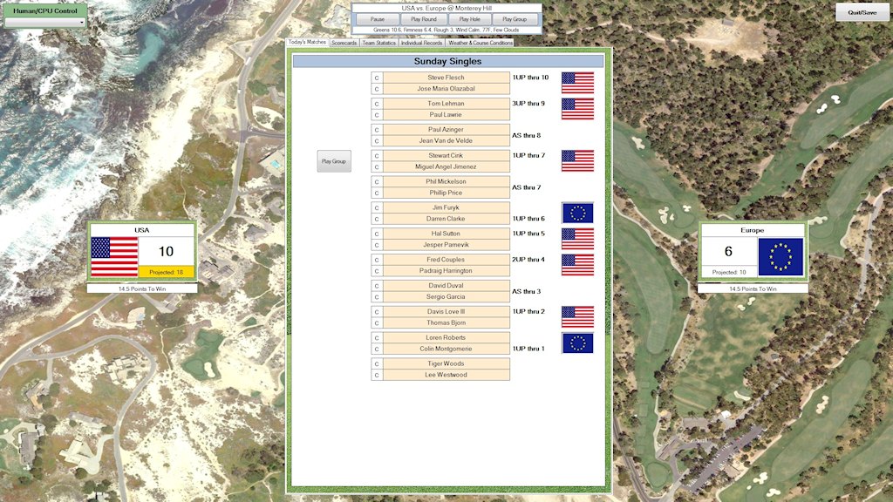The image size is (893, 502).
Task: Toggle the C control box beside Phil Mickelson
Action: (377, 182)
